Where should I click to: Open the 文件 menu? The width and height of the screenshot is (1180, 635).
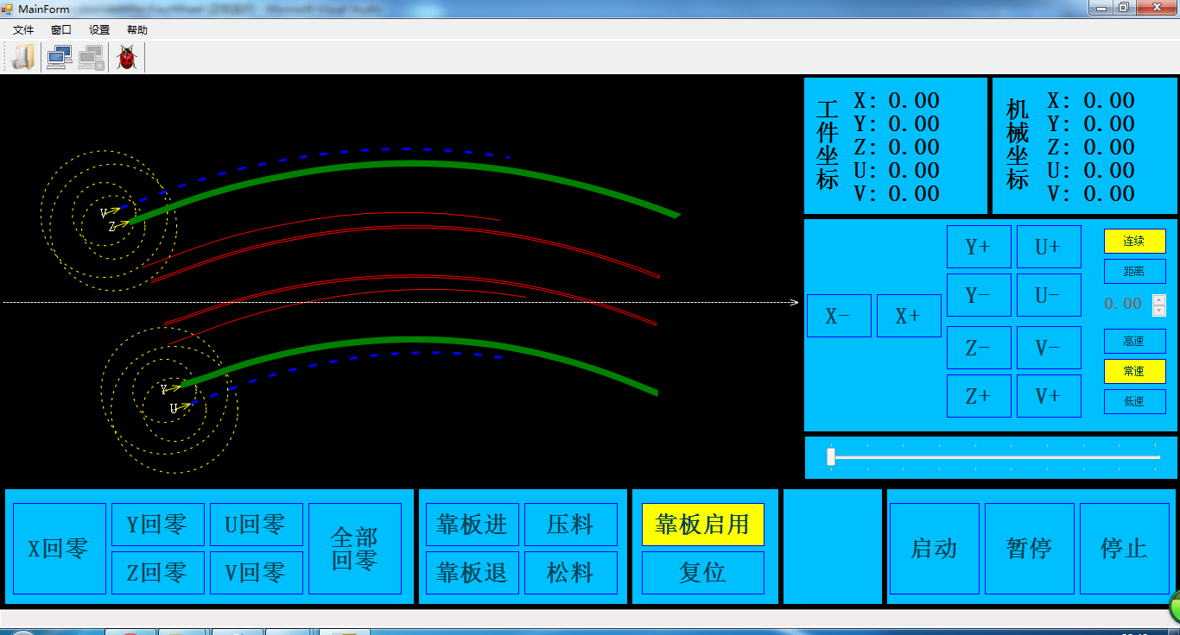pyautogui.click(x=23, y=30)
